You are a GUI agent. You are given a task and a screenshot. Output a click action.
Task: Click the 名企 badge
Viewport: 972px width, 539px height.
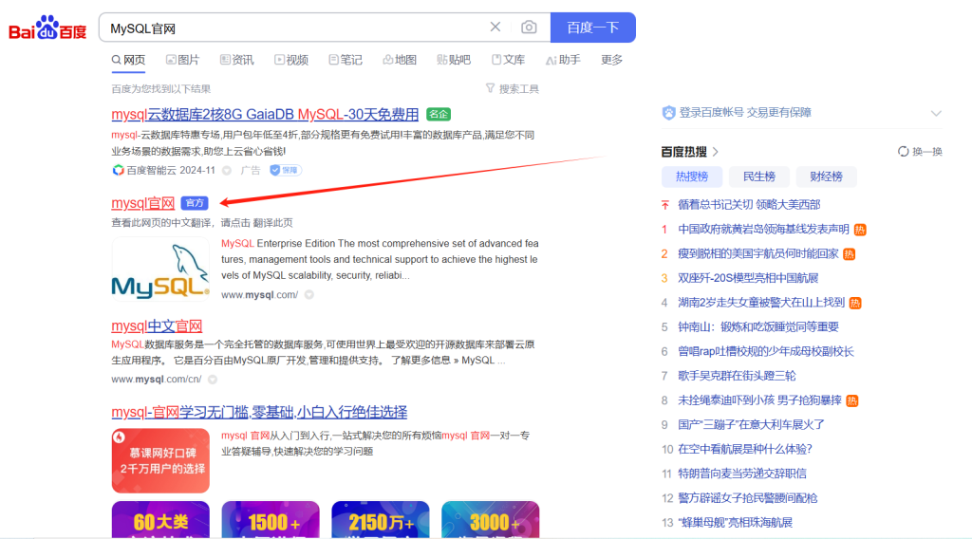tap(439, 115)
